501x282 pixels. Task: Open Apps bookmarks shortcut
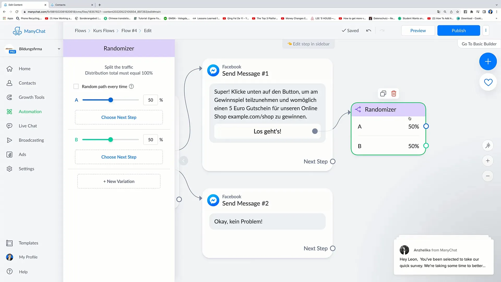click(8, 18)
